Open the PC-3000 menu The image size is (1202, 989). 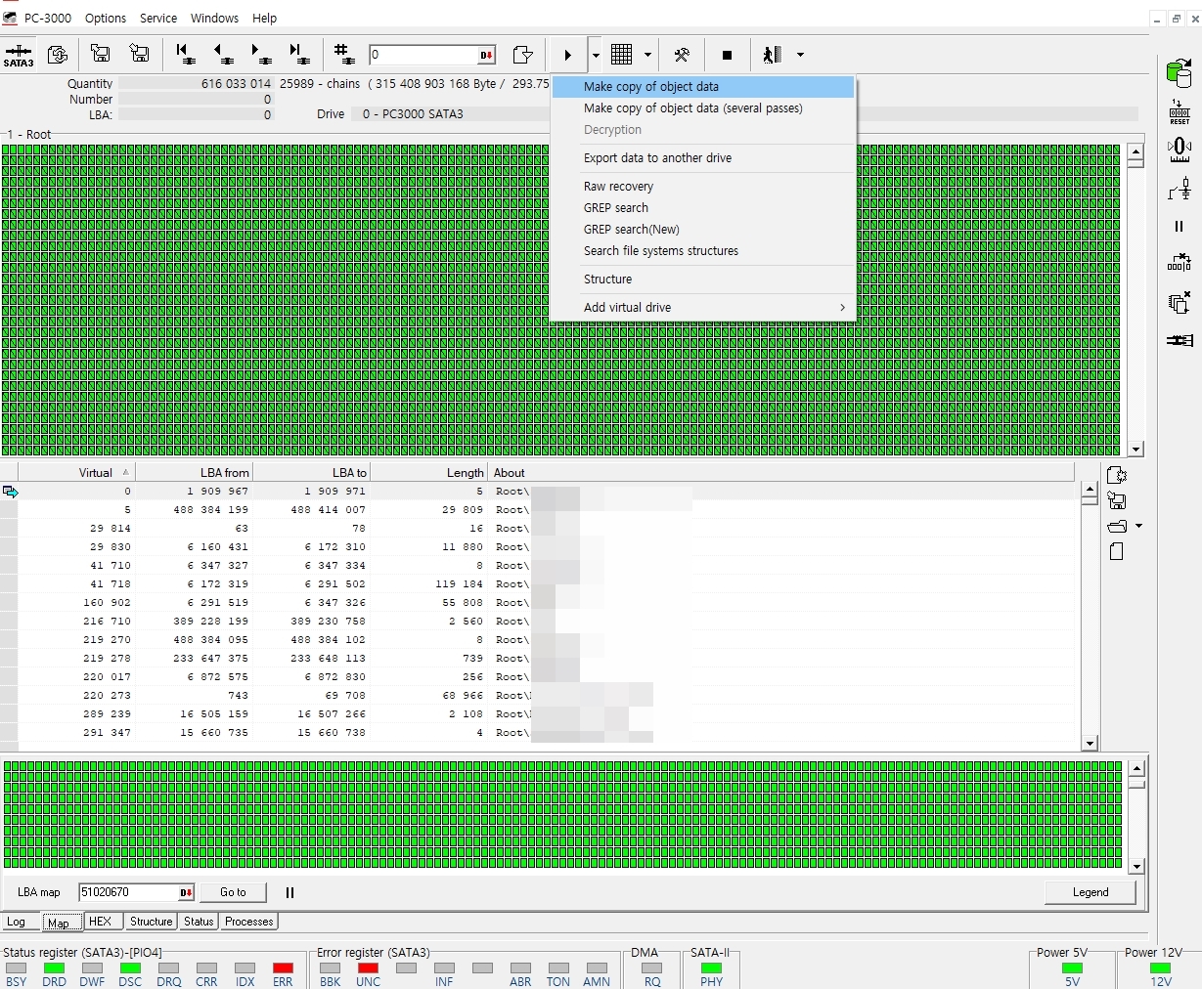pyautogui.click(x=47, y=18)
